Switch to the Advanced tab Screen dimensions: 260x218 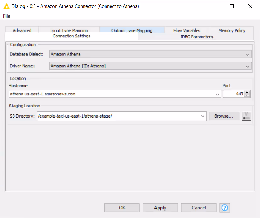click(22, 30)
